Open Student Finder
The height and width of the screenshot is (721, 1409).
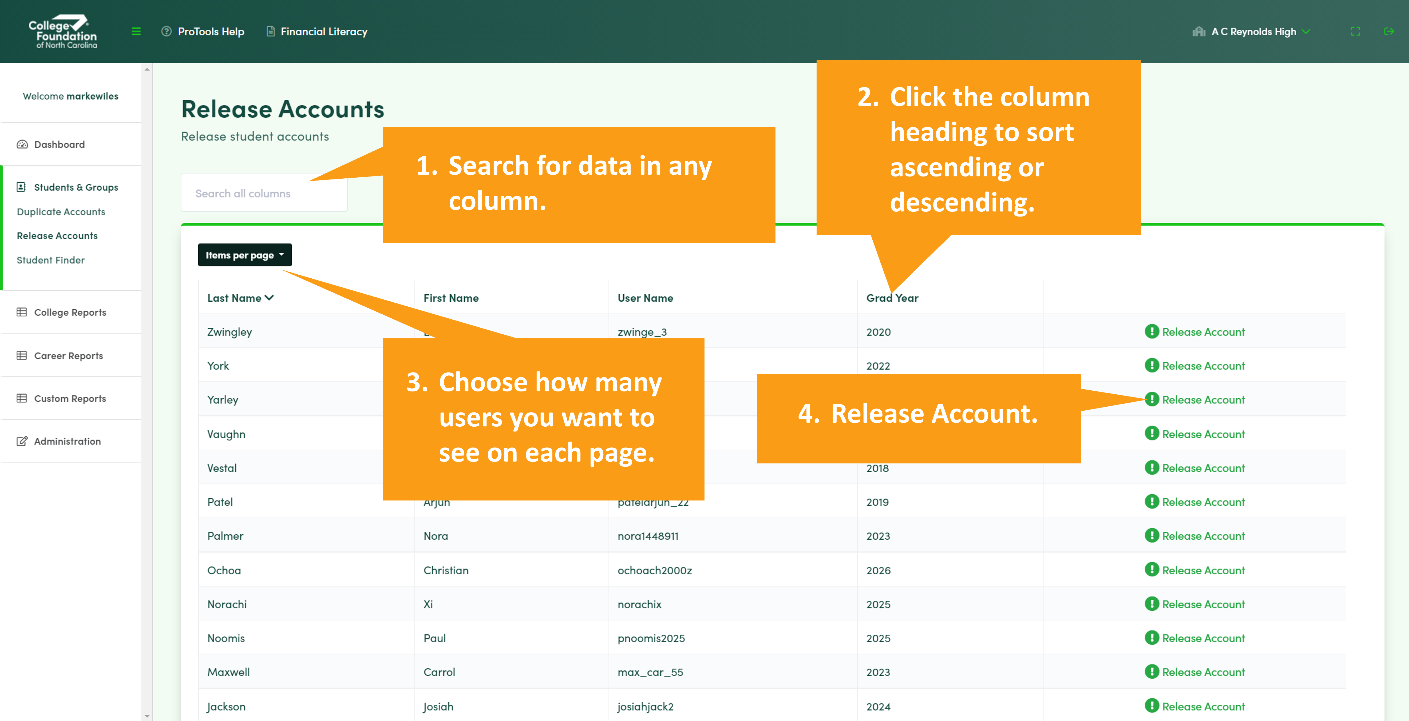tap(50, 260)
